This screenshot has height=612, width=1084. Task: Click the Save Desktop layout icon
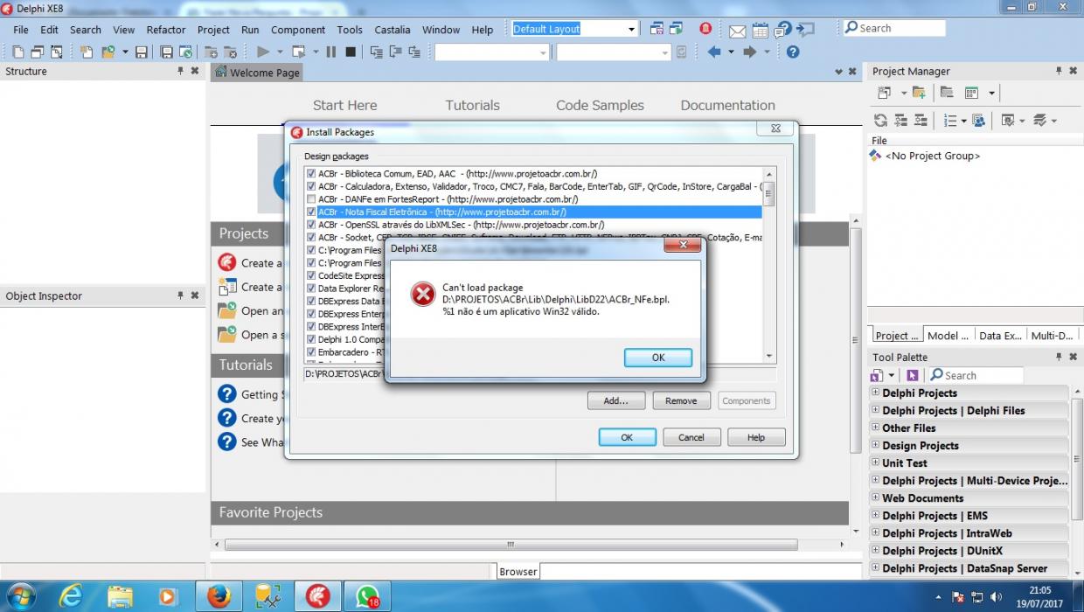pyautogui.click(x=657, y=29)
